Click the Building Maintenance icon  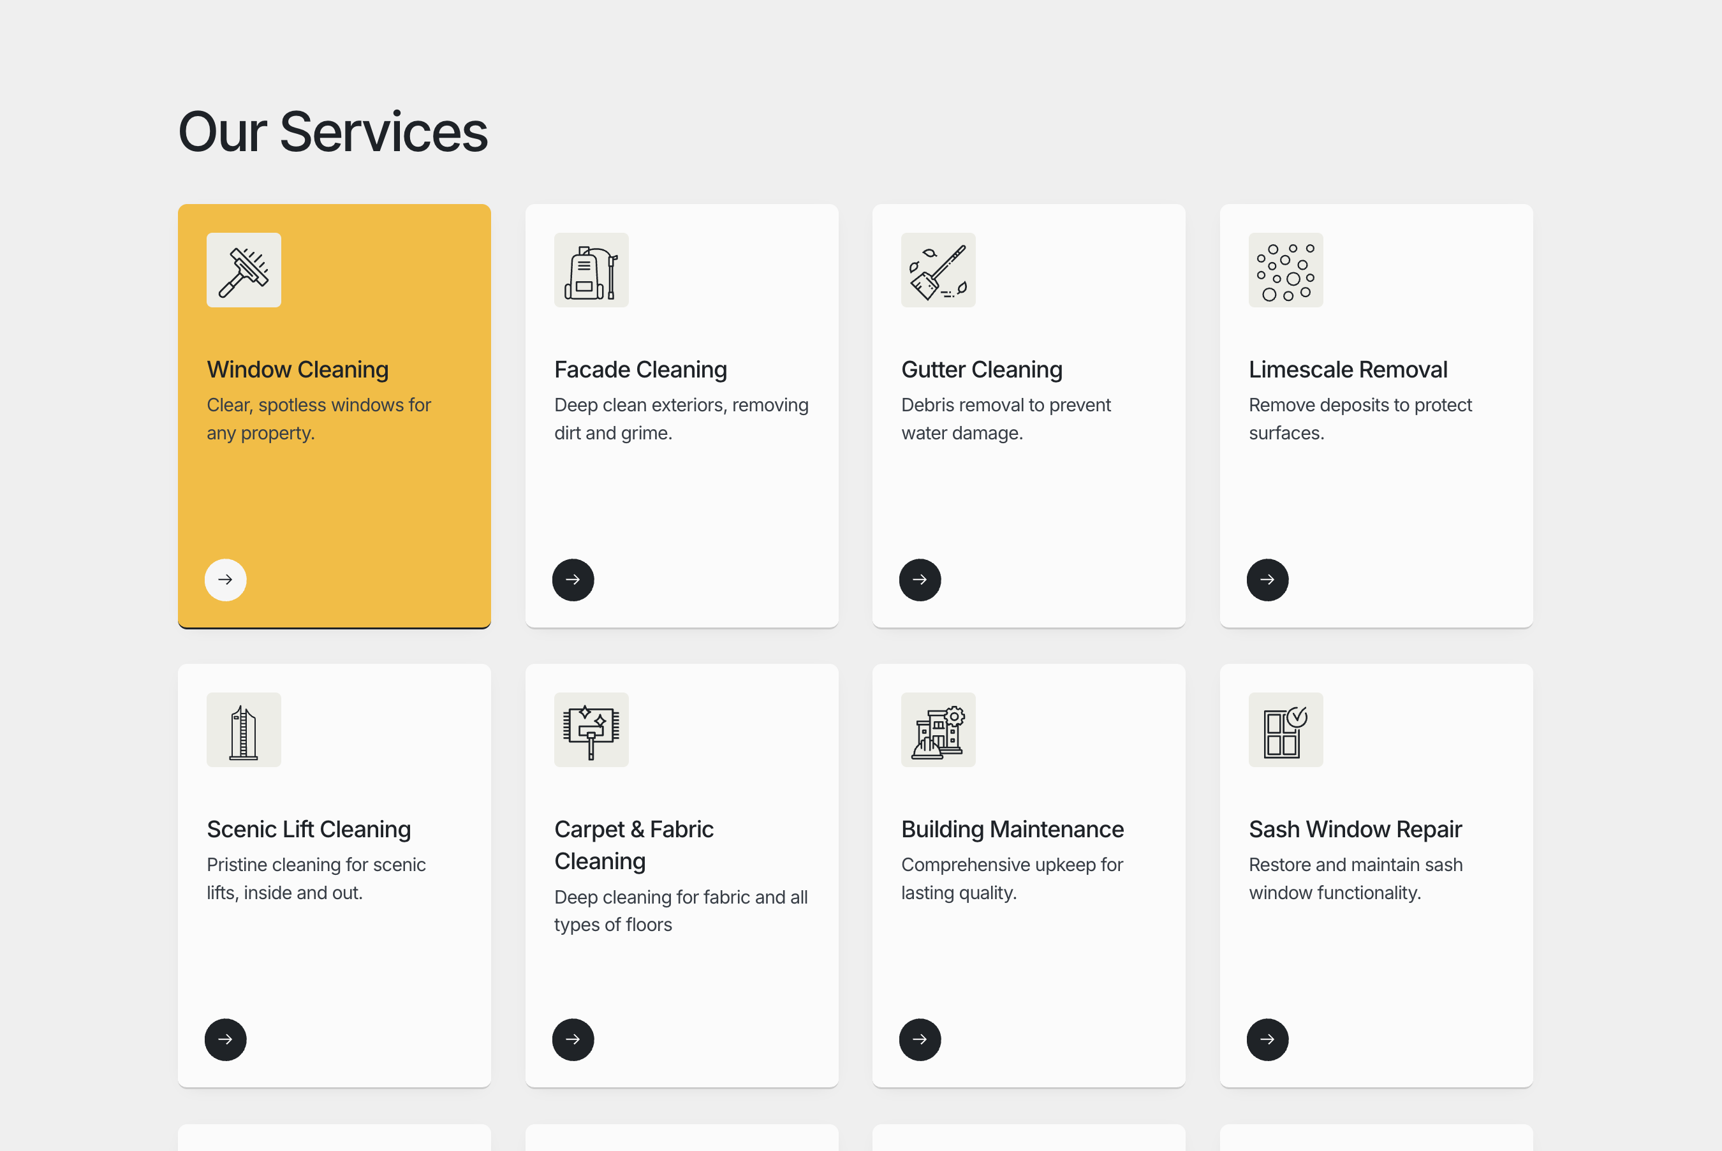(938, 729)
